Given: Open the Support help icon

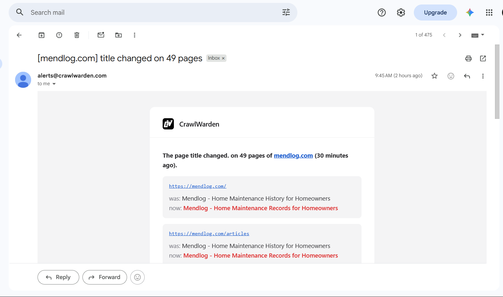Looking at the screenshot, I should click(x=382, y=12).
